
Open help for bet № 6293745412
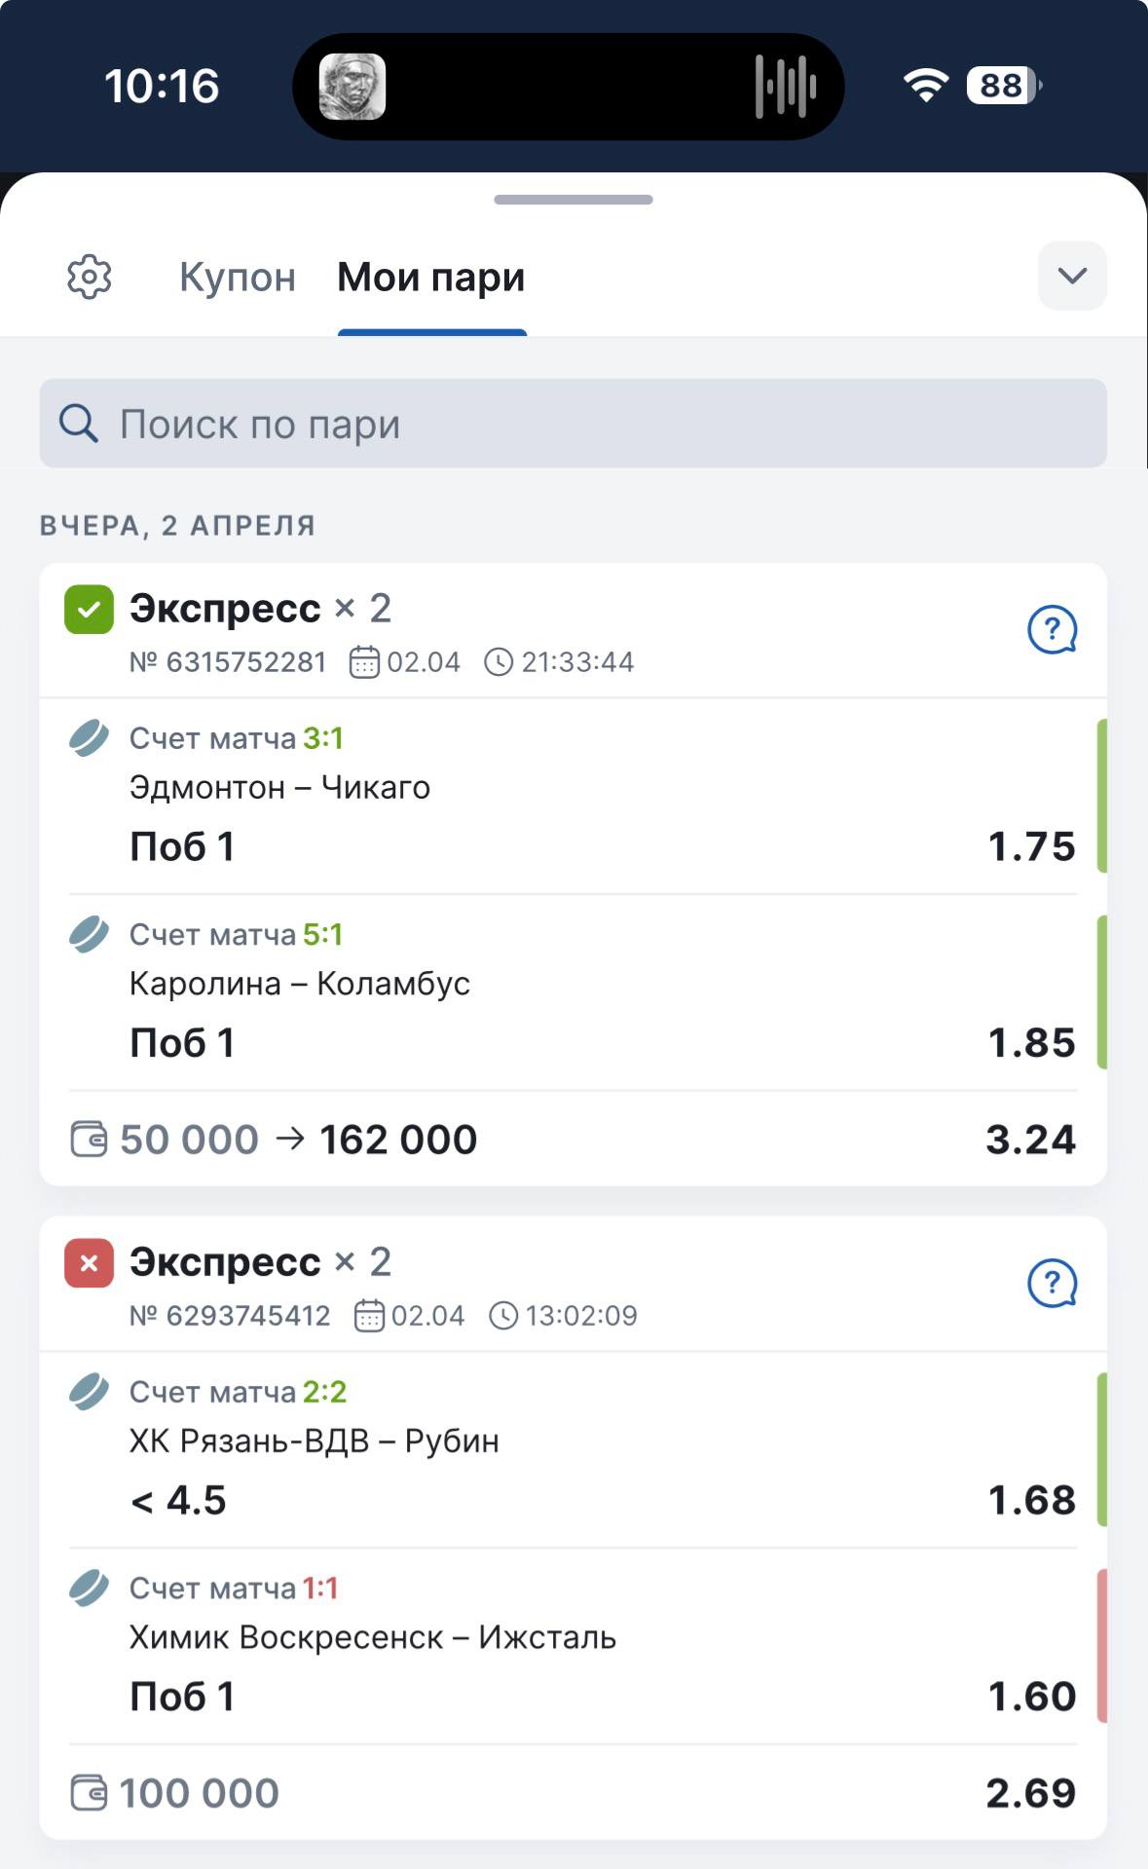1053,1284
